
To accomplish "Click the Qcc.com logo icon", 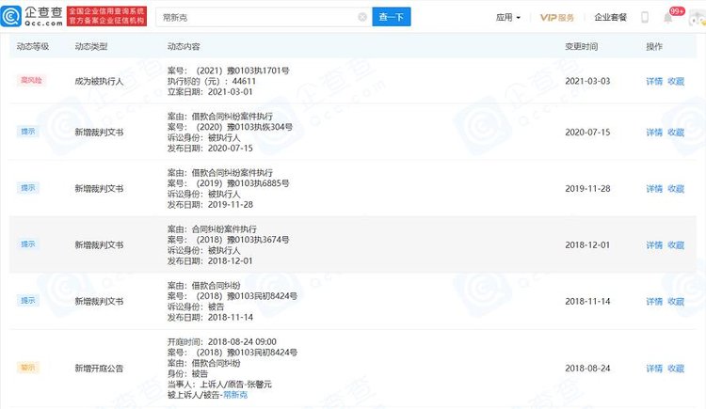I will (x=10, y=16).
